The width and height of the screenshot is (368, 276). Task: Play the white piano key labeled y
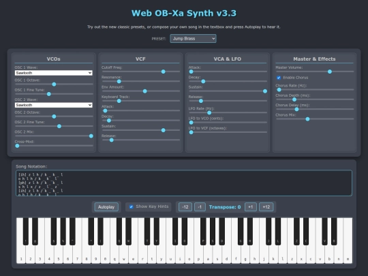pyautogui.click(x=161, y=255)
